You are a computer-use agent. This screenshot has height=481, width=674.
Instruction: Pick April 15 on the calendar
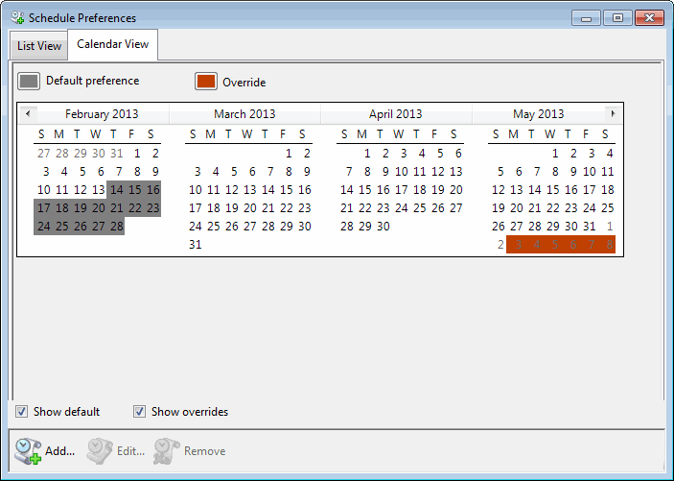coord(365,190)
